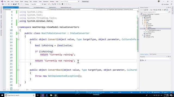Select App.config in Solution Explorer
The width and height of the screenshot is (174, 97).
click(x=148, y=33)
